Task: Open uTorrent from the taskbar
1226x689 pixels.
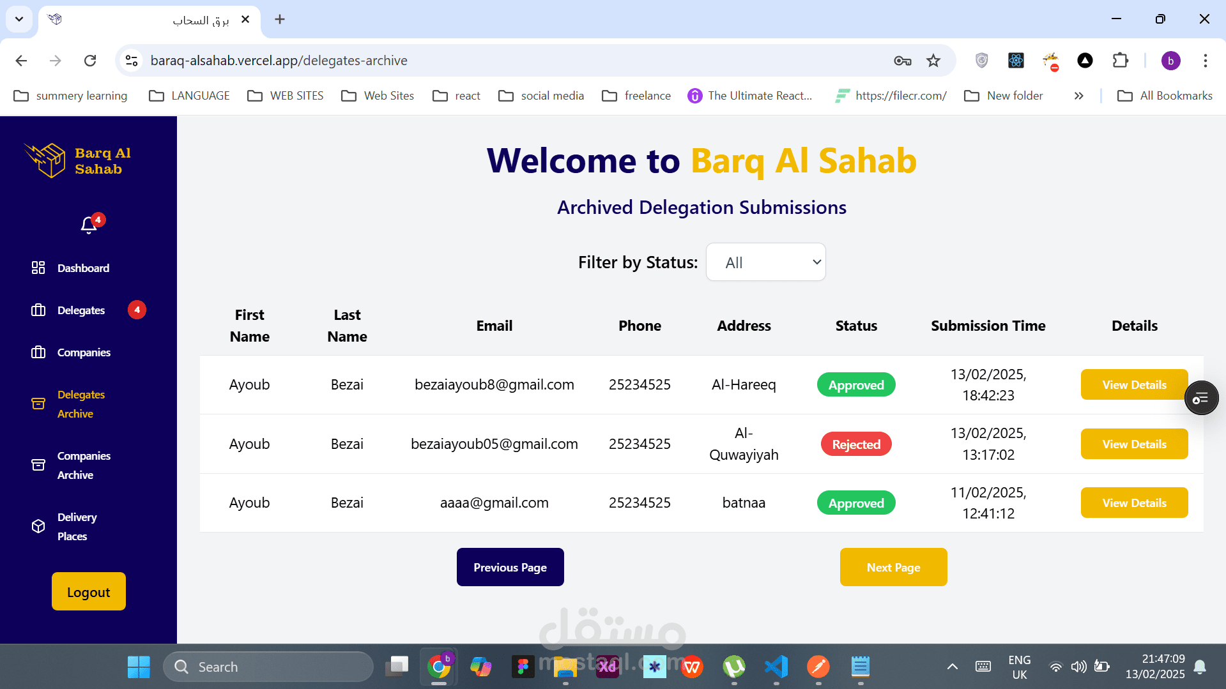Action: 734,667
